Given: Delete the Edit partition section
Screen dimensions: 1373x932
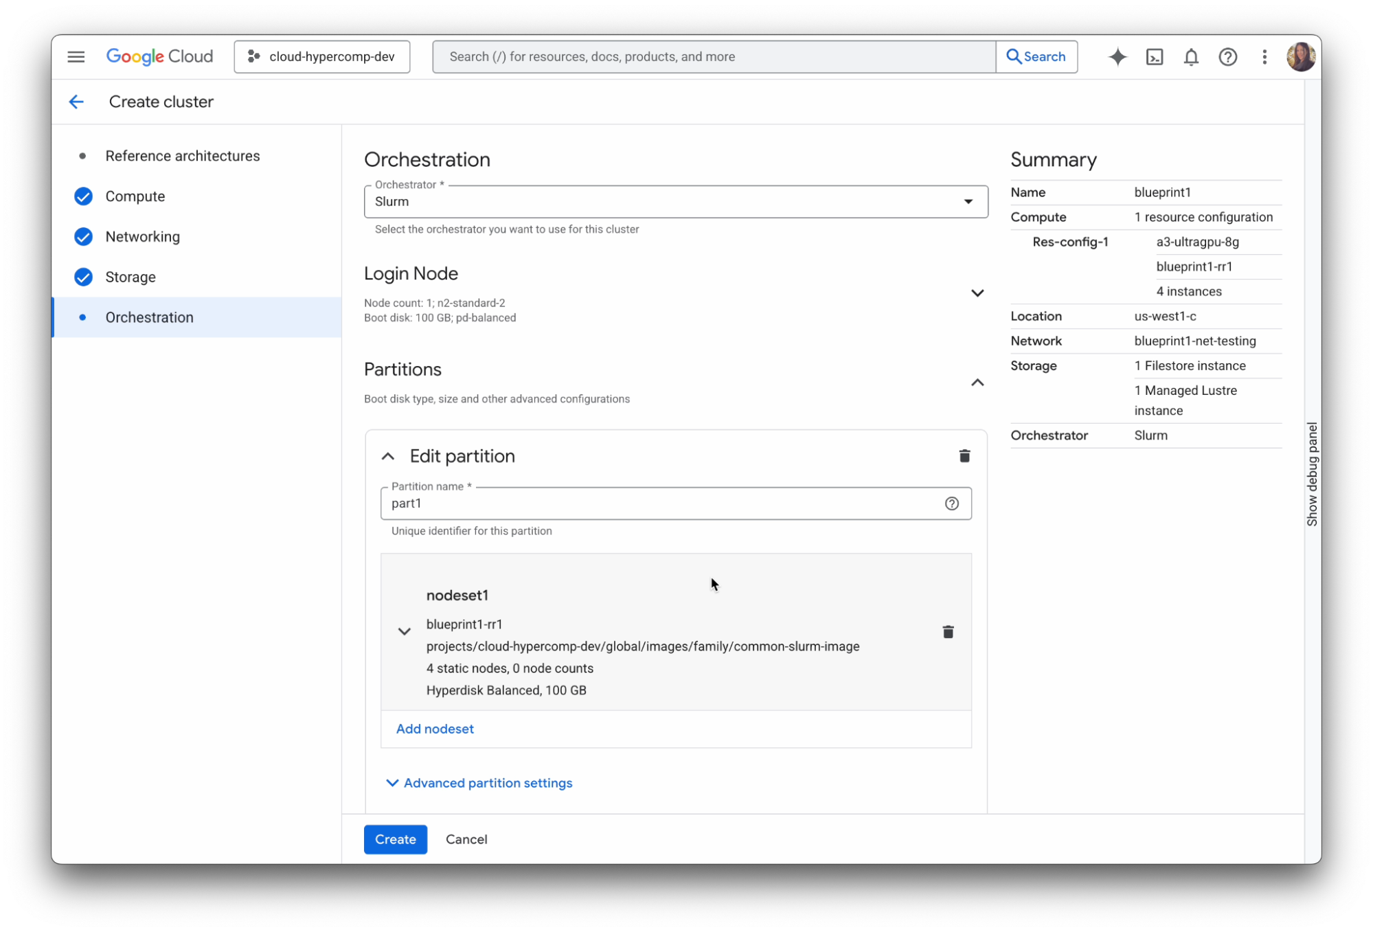Looking at the screenshot, I should point(964,455).
